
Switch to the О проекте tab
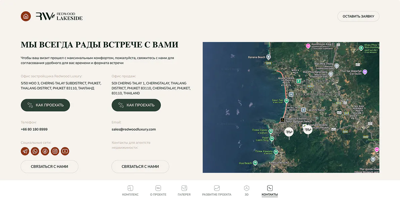[x=158, y=191]
